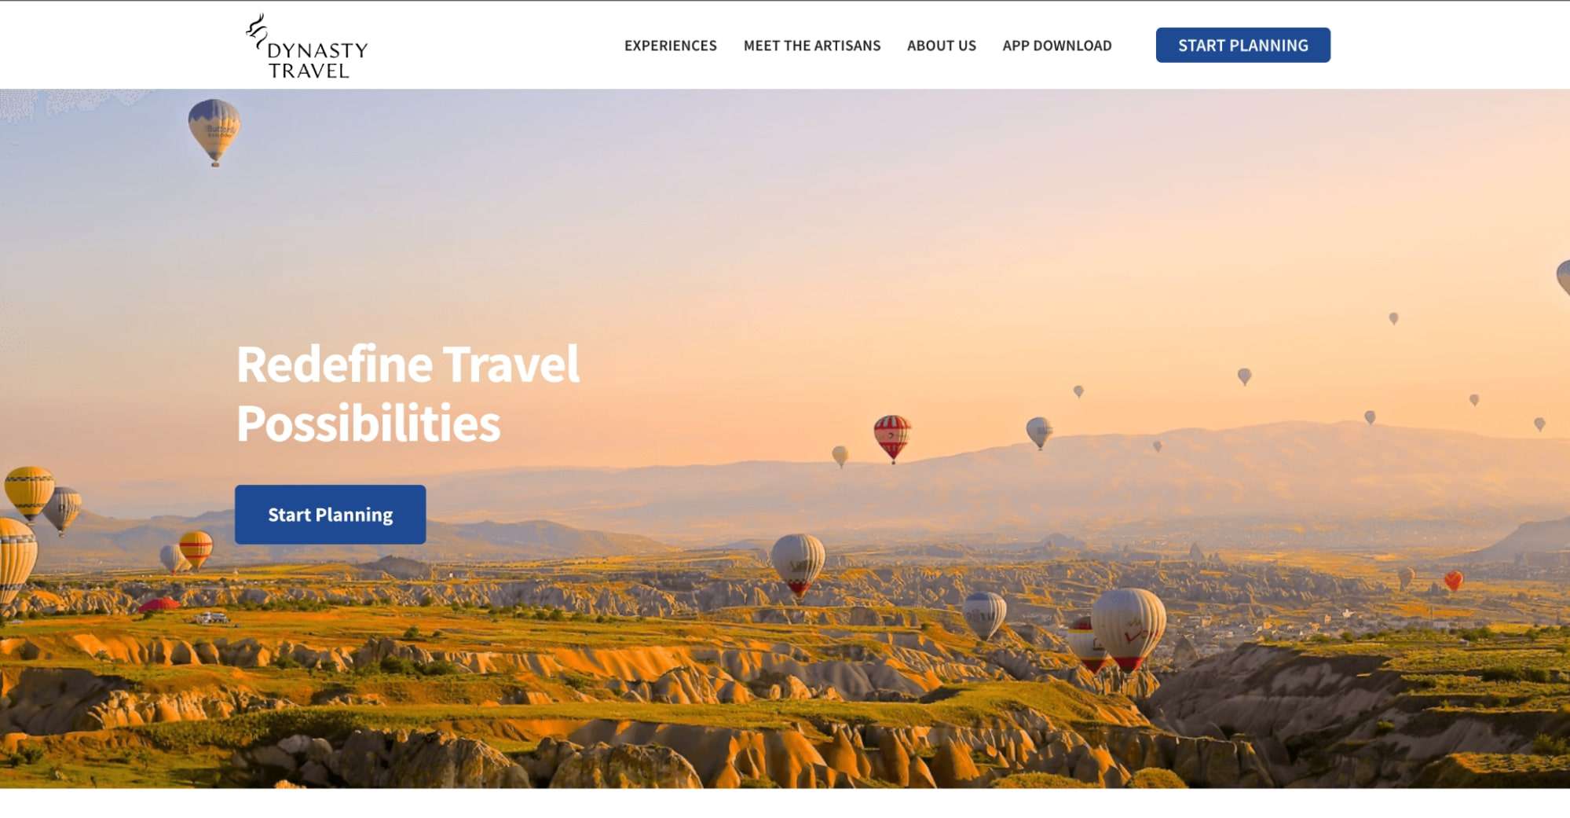The image size is (1570, 818).
Task: Click the hero Start Planning button
Action: coord(330,514)
